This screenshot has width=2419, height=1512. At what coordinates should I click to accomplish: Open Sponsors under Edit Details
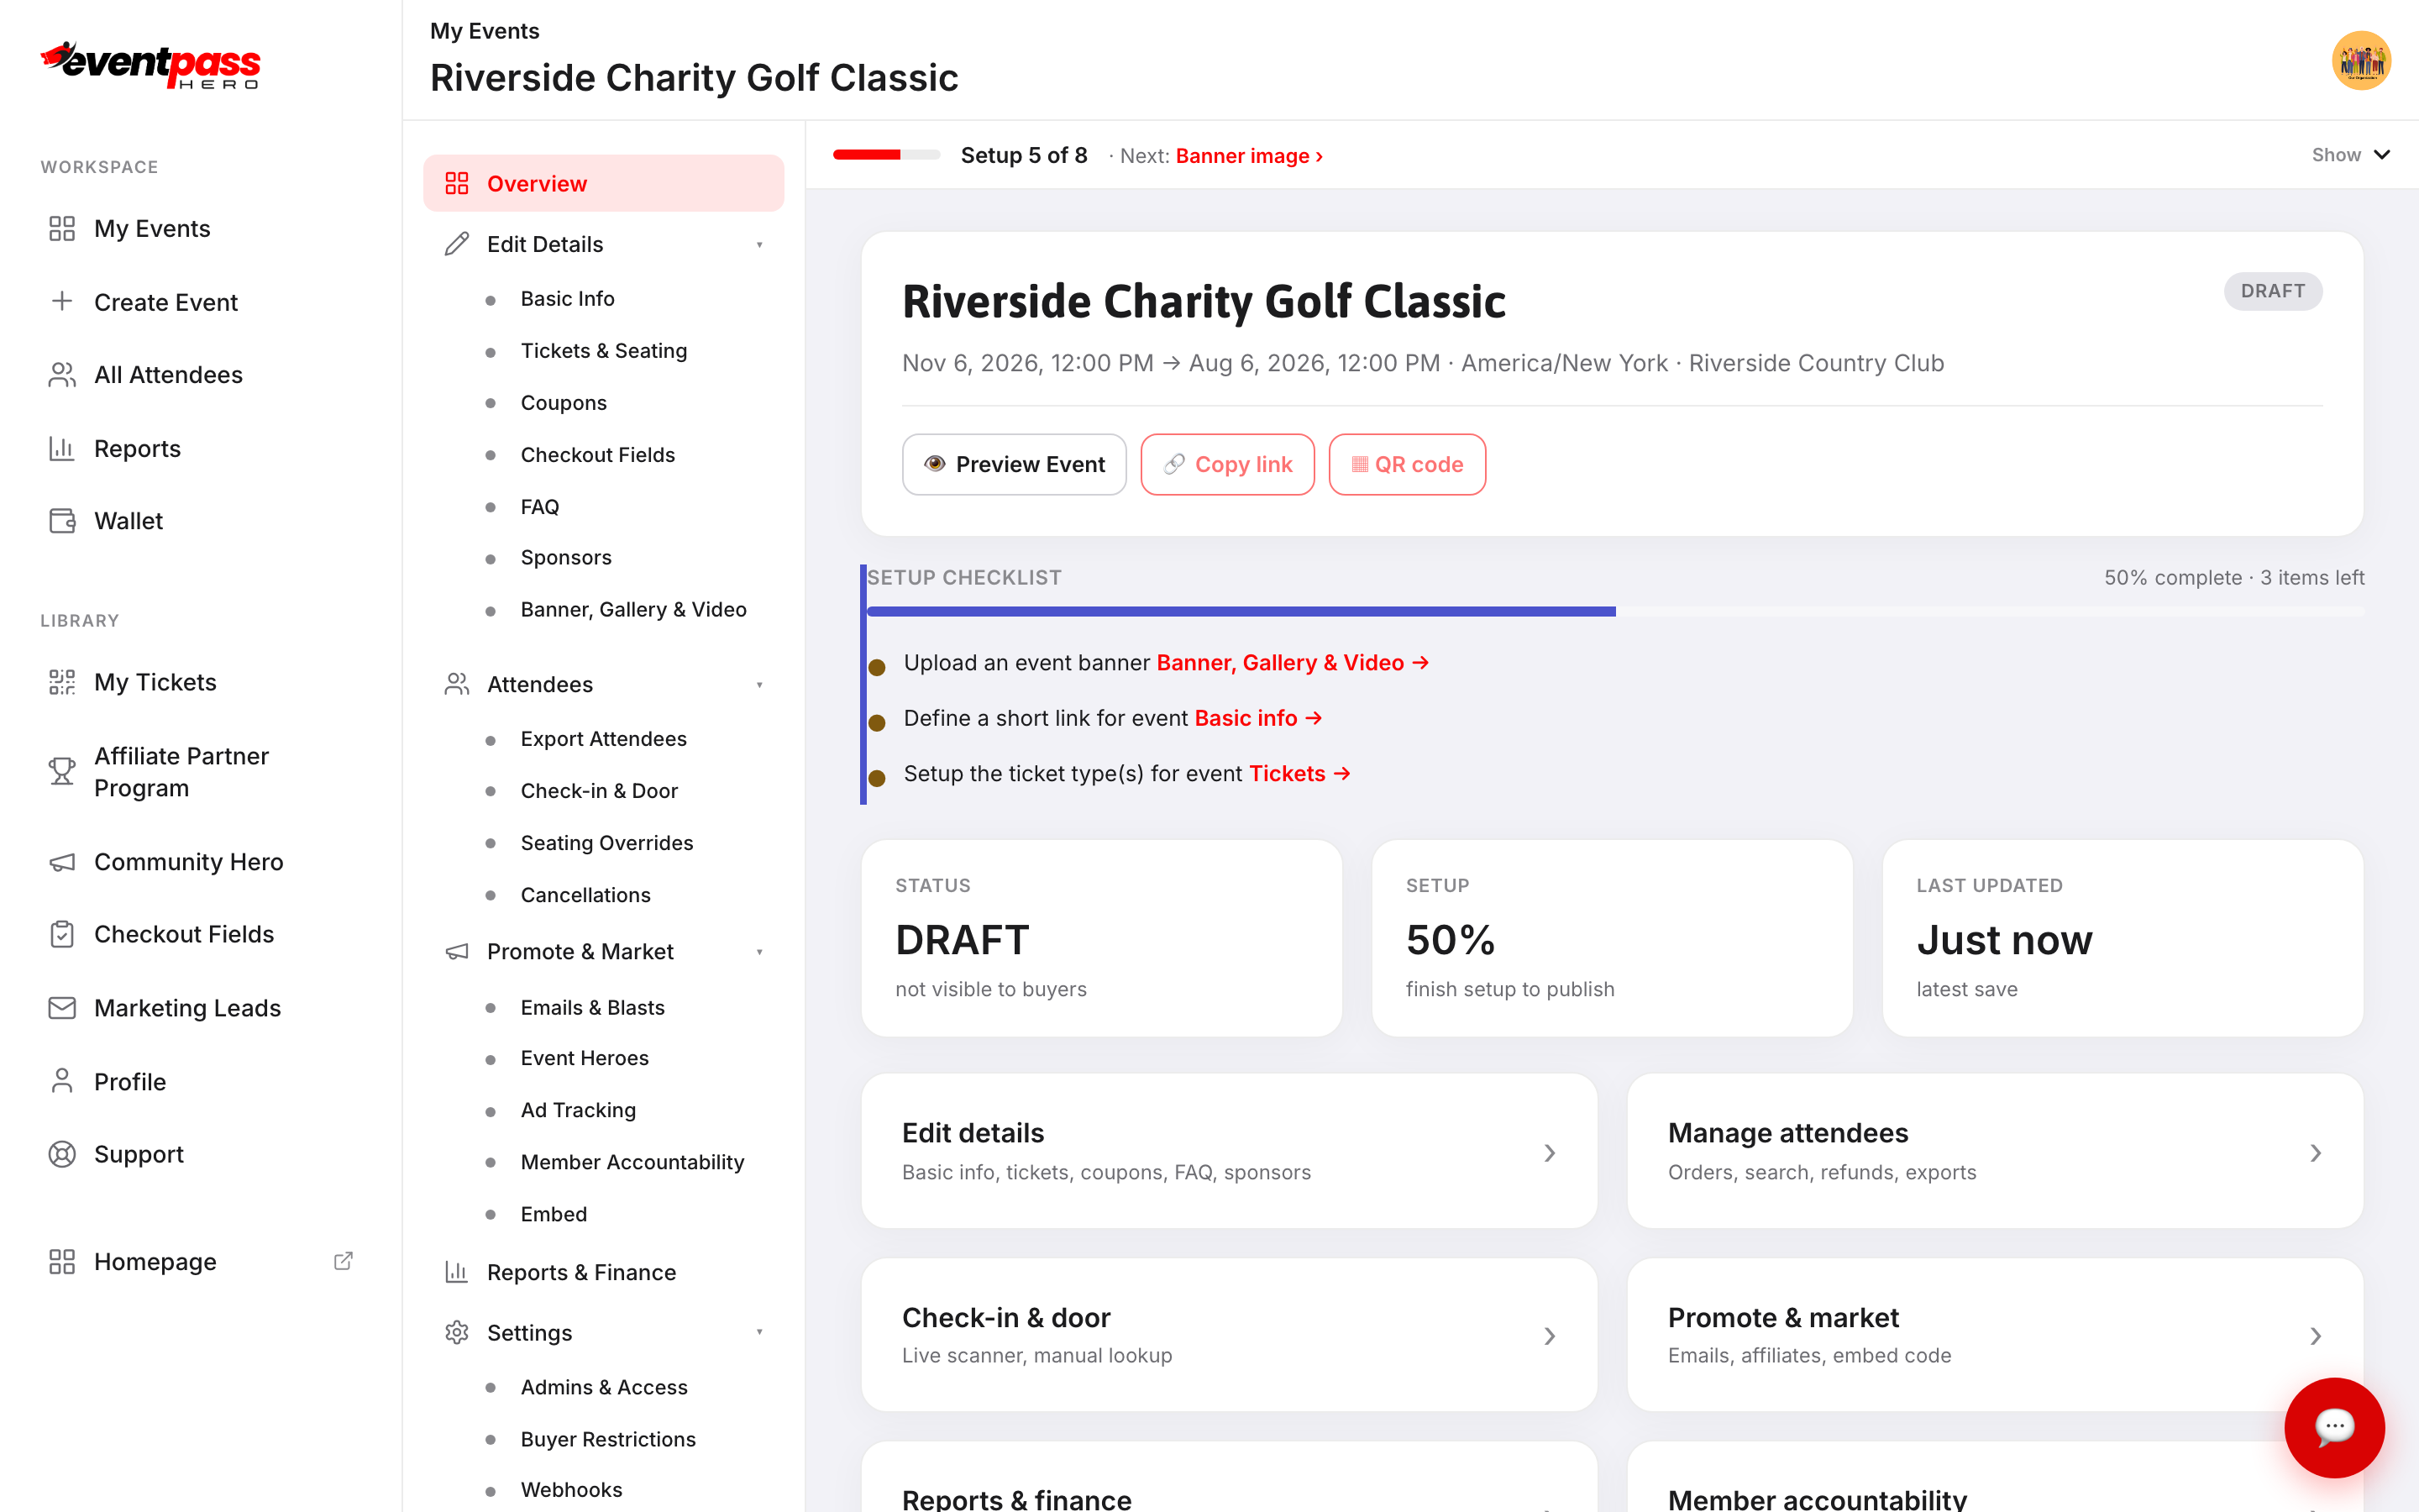pos(566,558)
